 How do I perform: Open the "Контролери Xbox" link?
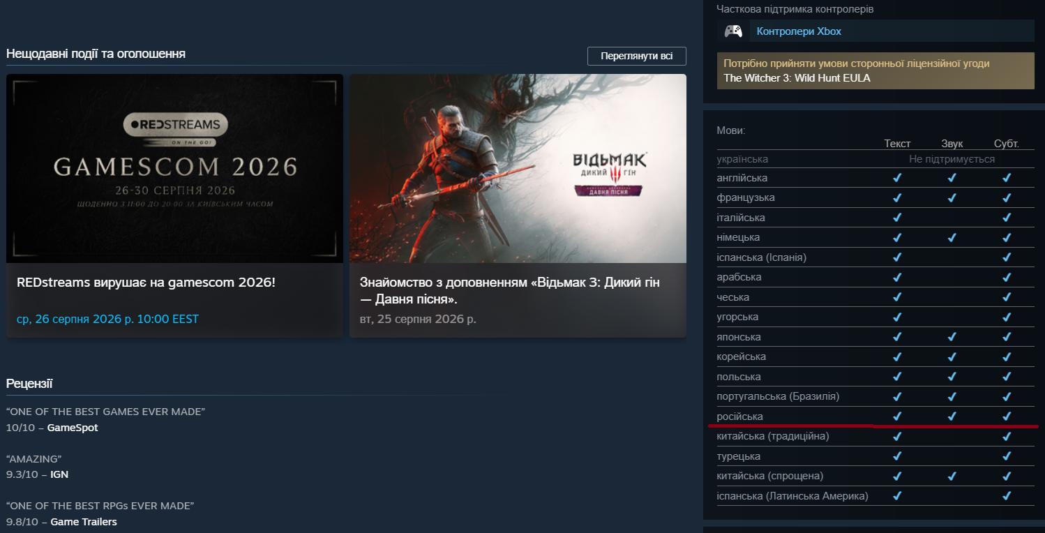[799, 31]
